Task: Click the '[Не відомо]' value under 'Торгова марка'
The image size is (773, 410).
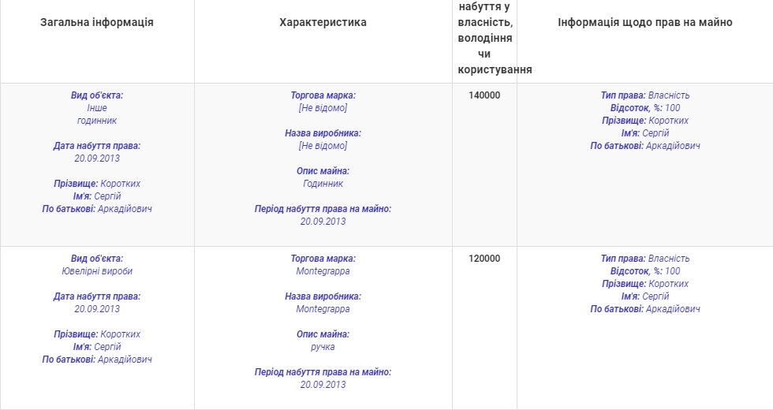Action: point(323,108)
